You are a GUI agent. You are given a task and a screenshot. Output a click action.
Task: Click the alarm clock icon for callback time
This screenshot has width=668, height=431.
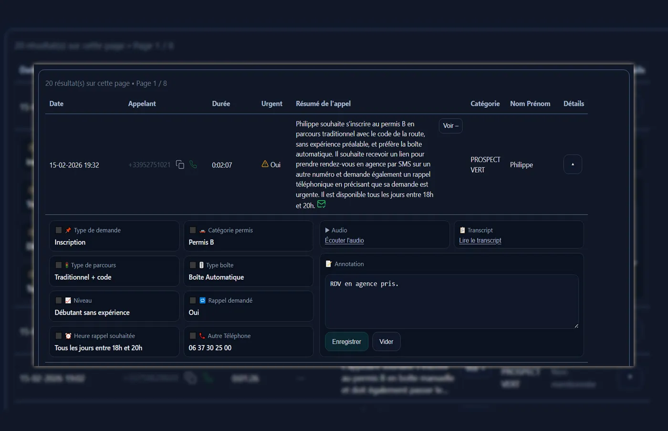[x=68, y=336]
